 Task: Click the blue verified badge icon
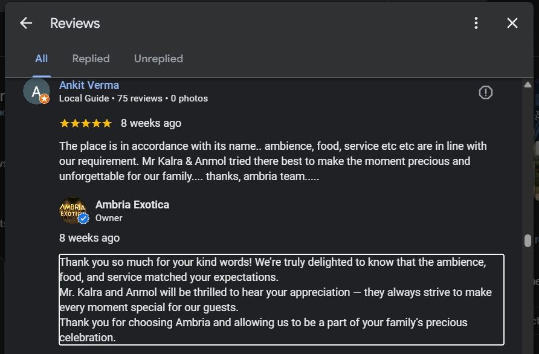[x=83, y=219]
